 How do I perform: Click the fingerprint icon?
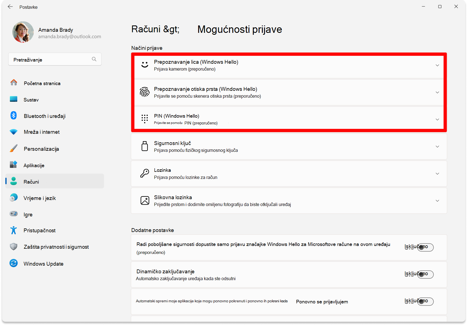tap(145, 92)
